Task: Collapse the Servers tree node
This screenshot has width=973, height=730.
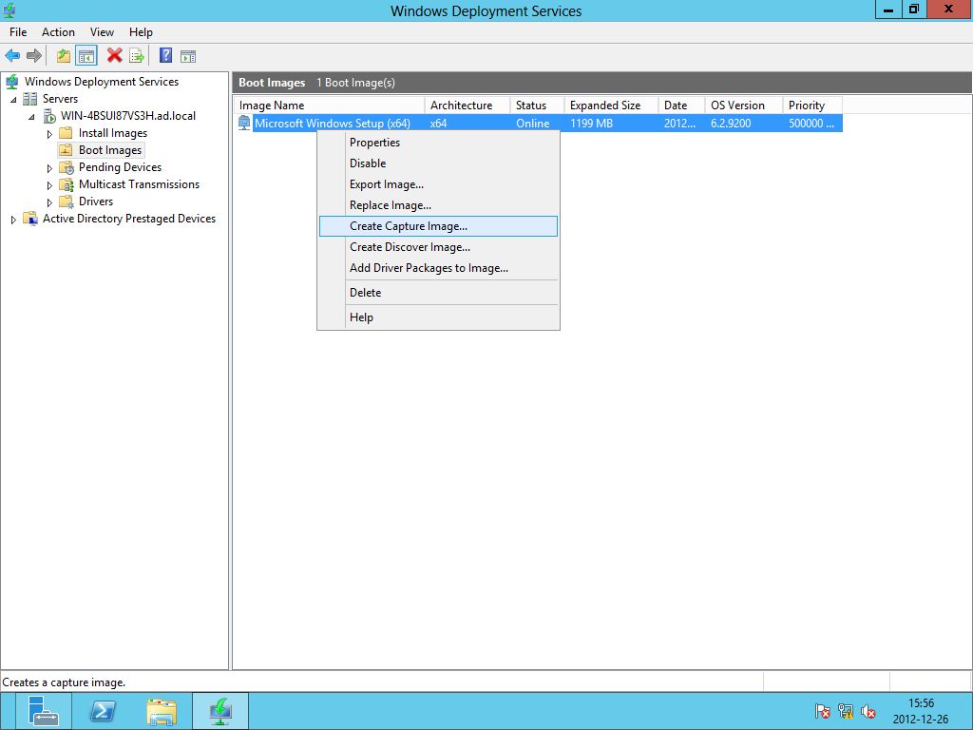Action: 13,99
